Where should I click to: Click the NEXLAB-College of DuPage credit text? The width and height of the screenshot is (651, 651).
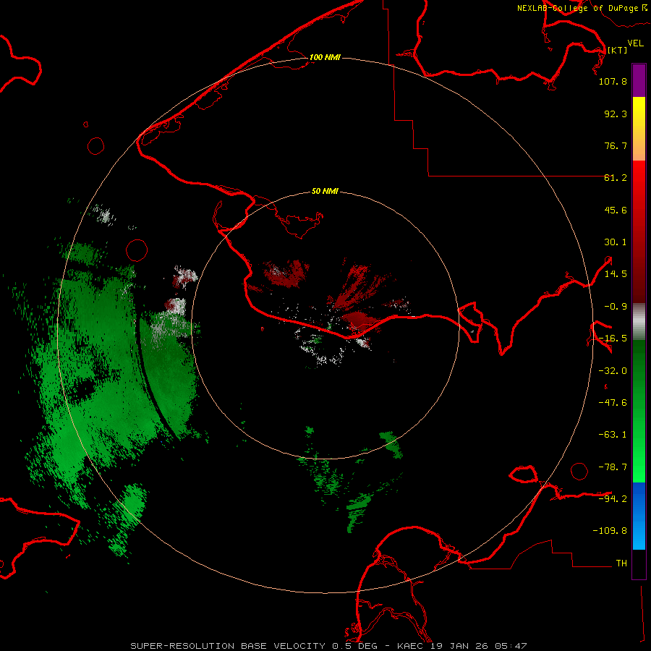[582, 8]
